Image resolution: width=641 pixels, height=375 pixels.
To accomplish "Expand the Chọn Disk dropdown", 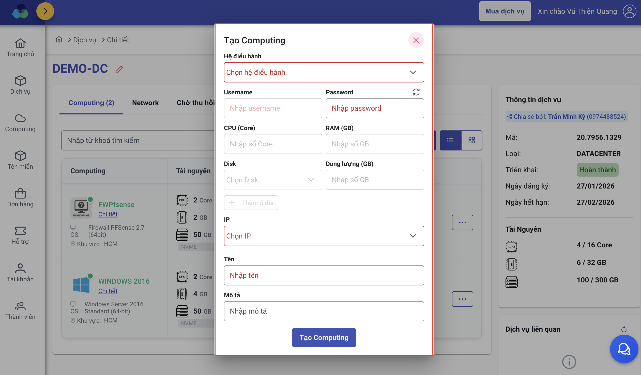I will (273, 180).
